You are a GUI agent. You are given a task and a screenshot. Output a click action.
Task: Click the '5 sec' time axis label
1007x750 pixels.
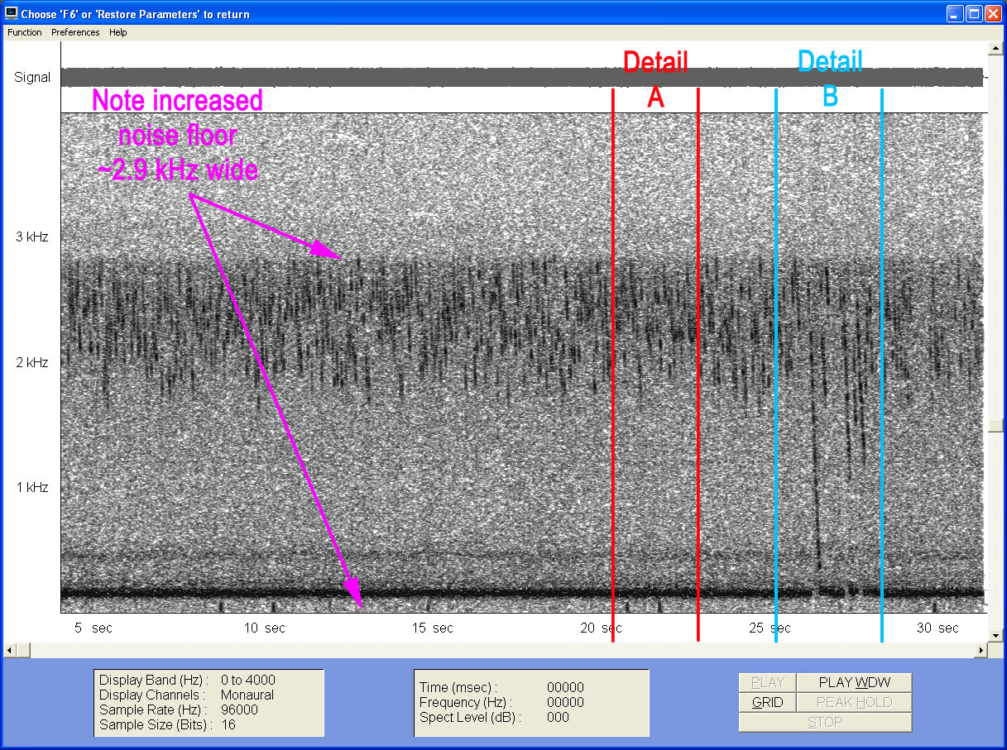[94, 628]
